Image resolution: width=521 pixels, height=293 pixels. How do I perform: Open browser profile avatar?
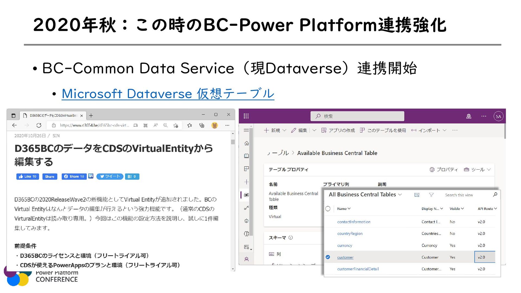(215, 125)
